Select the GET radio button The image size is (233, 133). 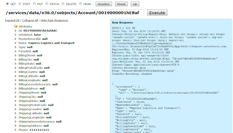(7, 4)
